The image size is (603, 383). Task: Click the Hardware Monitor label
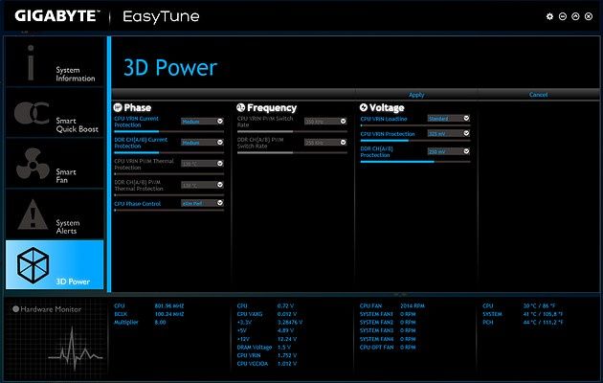coord(51,309)
